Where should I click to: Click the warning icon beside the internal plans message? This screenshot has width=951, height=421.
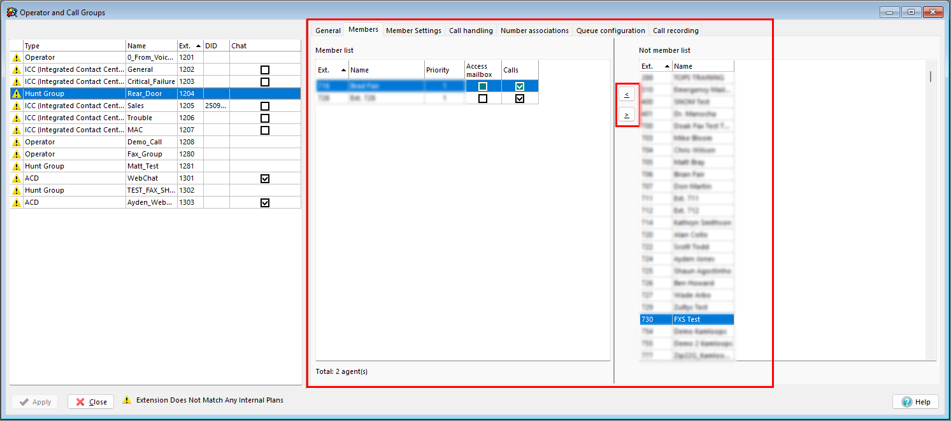(x=127, y=401)
